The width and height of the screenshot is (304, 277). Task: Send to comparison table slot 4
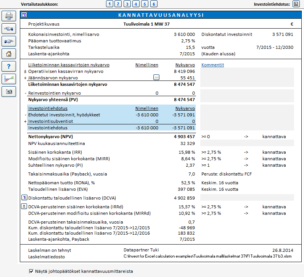[x=136, y=4]
